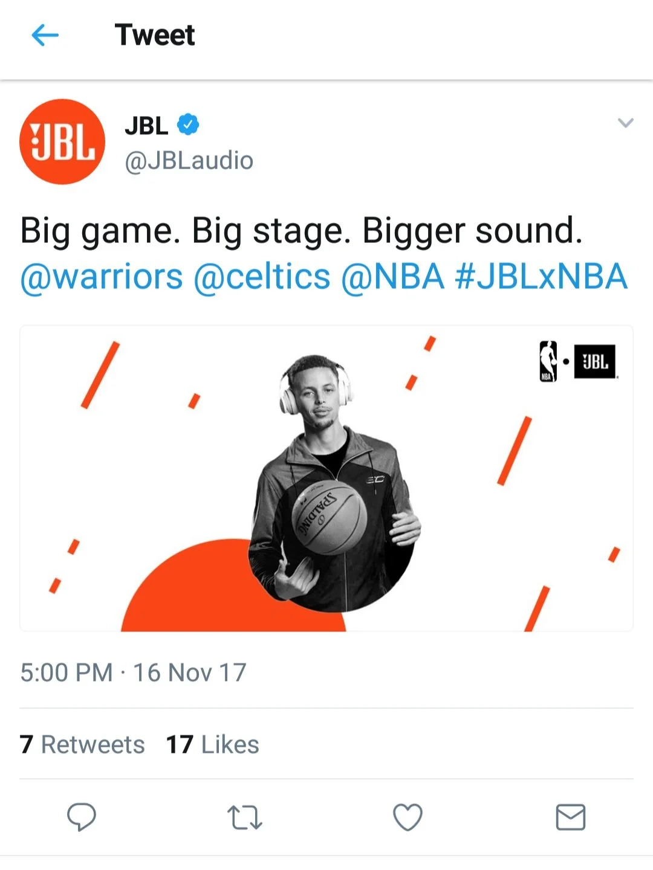Screen dimensions: 653x870
Task: Open the tweet's promotional image
Action: tap(326, 478)
